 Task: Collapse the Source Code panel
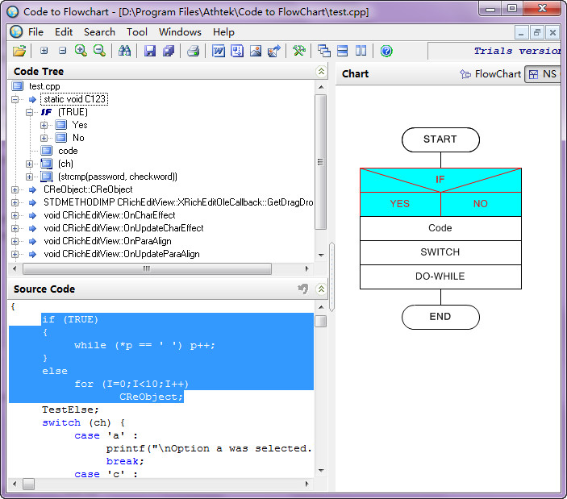point(321,289)
